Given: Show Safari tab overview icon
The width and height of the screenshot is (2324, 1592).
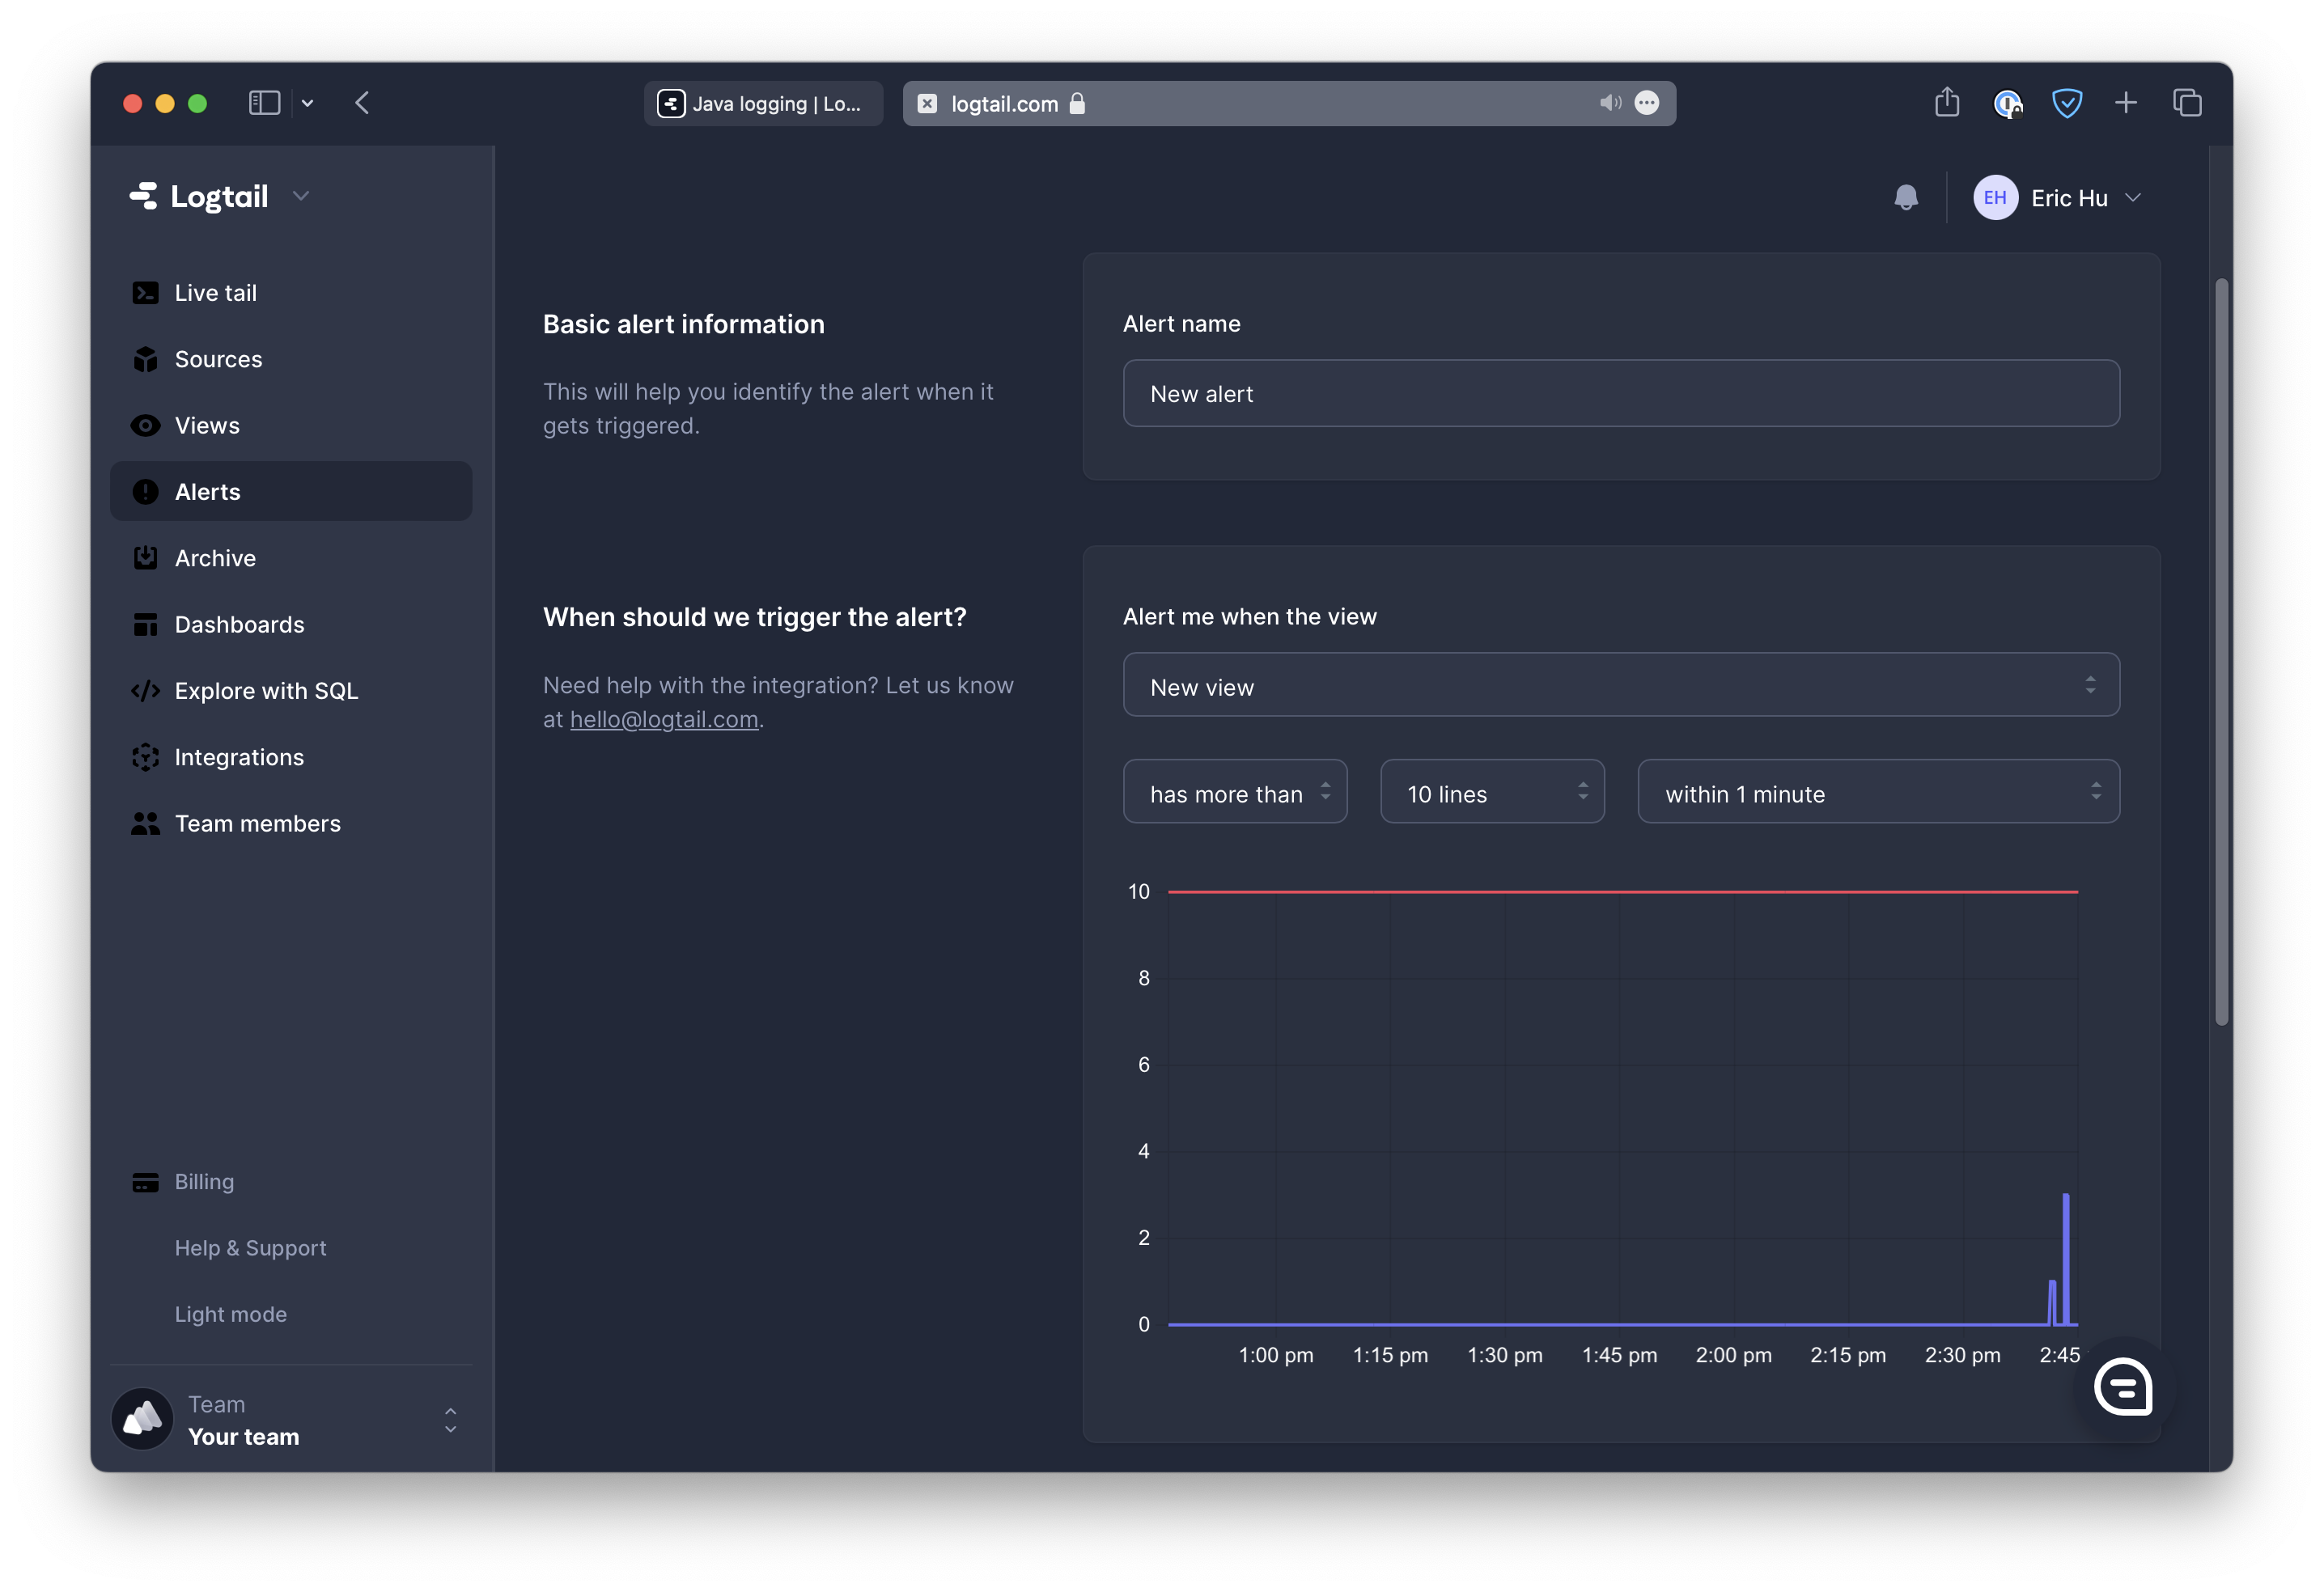Looking at the screenshot, I should pos(2187,103).
